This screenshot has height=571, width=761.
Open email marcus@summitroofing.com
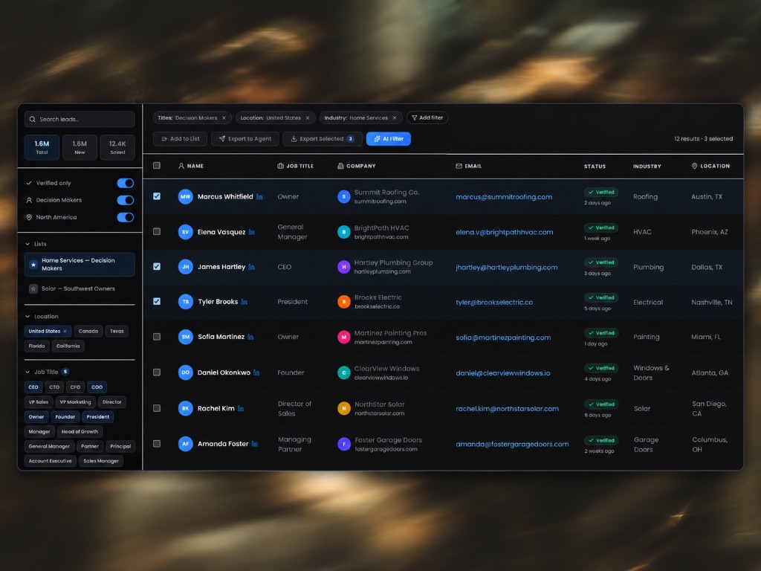(504, 196)
